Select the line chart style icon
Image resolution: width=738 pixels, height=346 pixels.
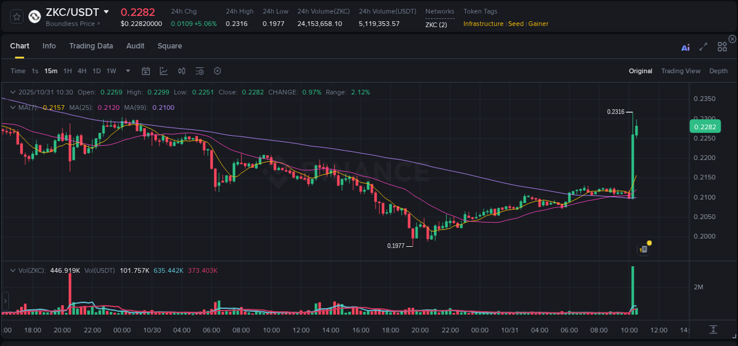[x=164, y=71]
